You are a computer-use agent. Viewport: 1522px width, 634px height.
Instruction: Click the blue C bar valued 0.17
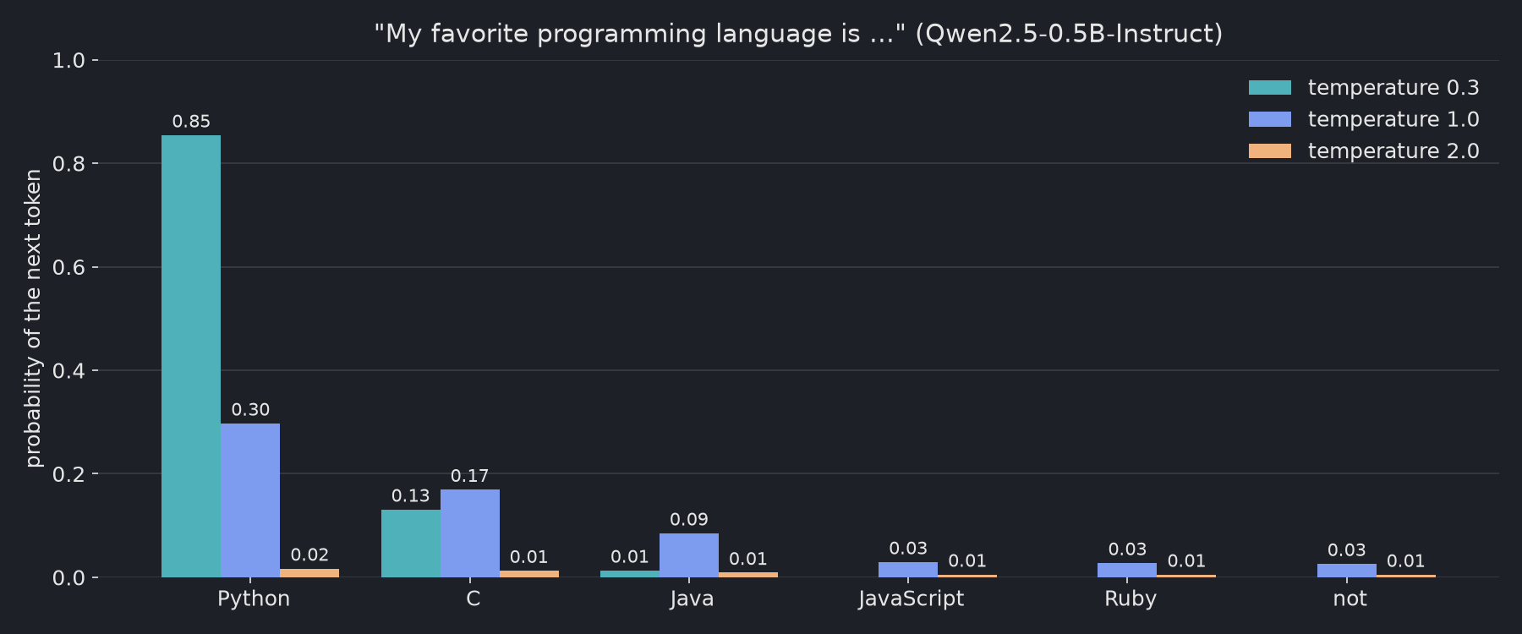point(470,533)
